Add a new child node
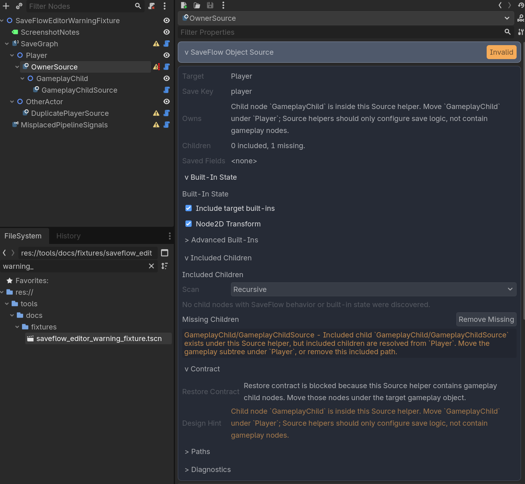 [x=6, y=6]
